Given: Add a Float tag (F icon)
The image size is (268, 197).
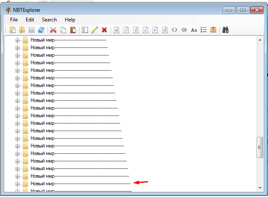Looking at the screenshot, I should point(155,30).
